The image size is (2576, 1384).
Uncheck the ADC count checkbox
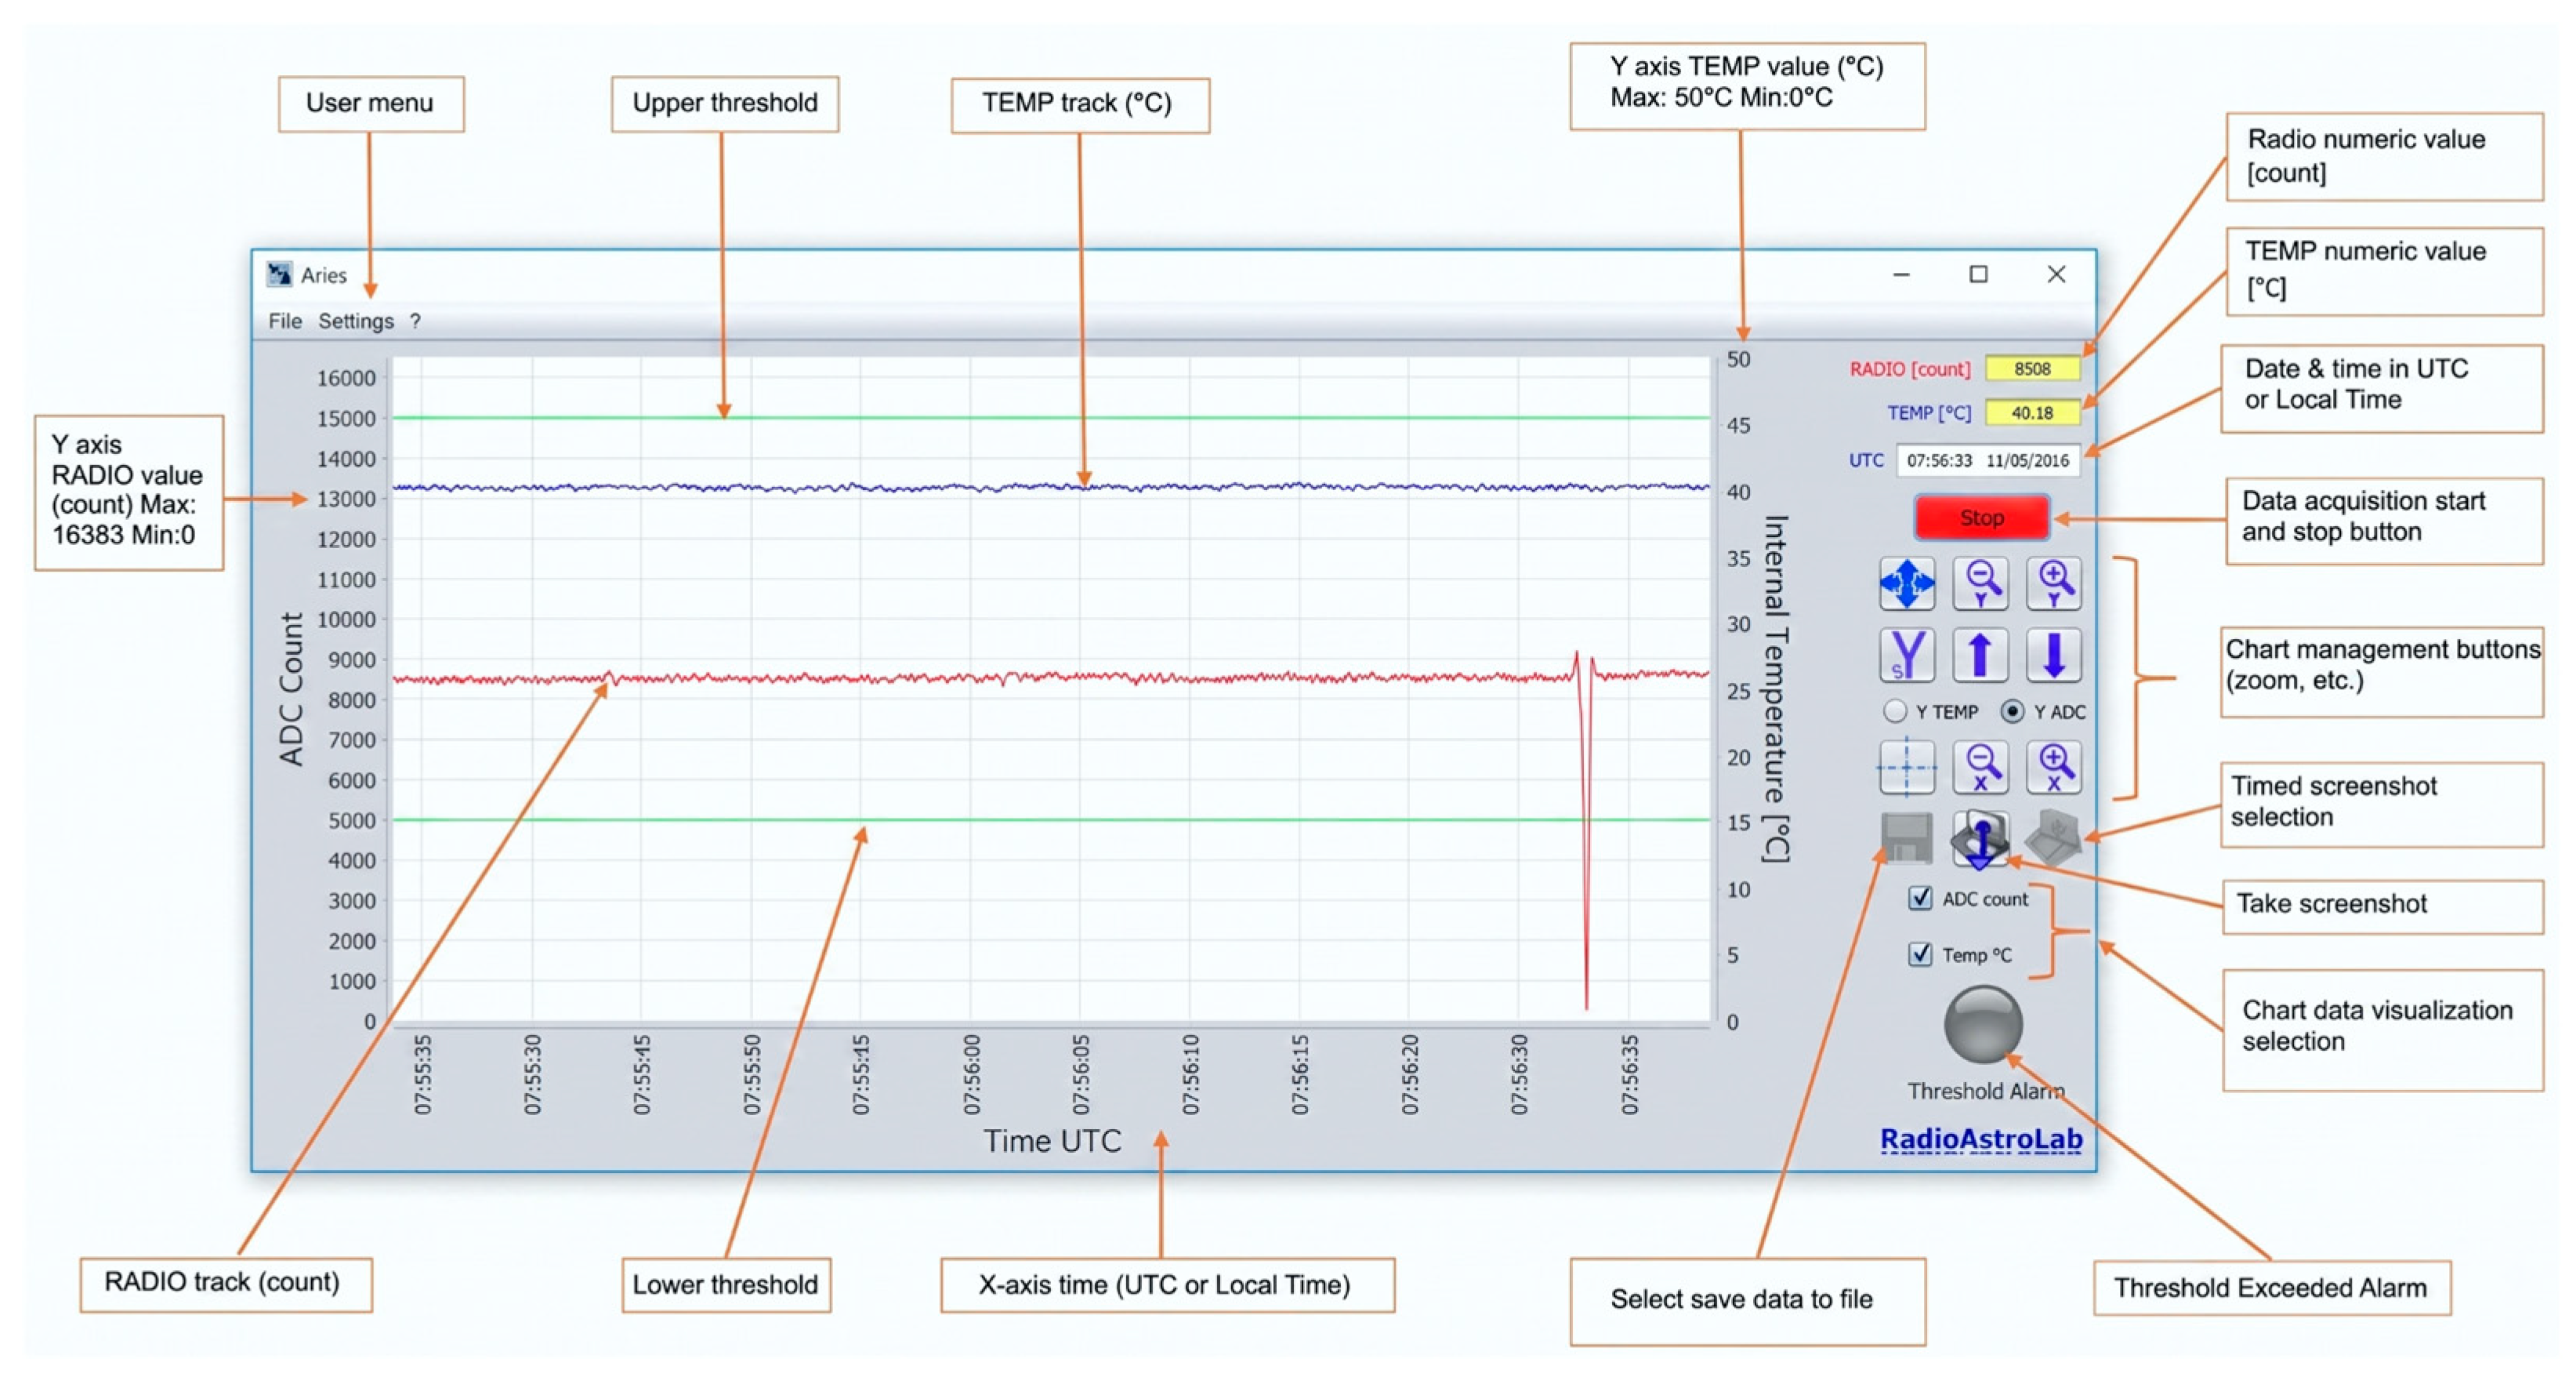[x=1920, y=898]
